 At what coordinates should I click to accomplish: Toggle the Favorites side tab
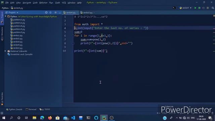(x=2, y=99)
